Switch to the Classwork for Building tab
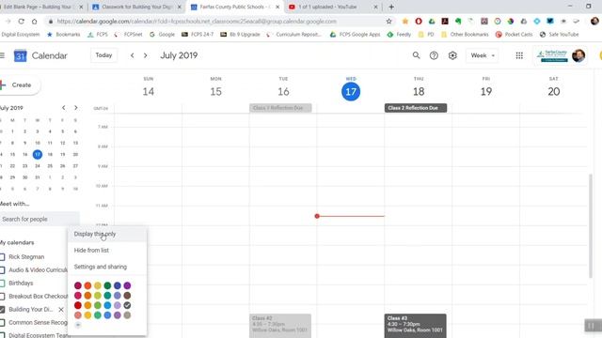The image size is (602, 338). [136, 7]
